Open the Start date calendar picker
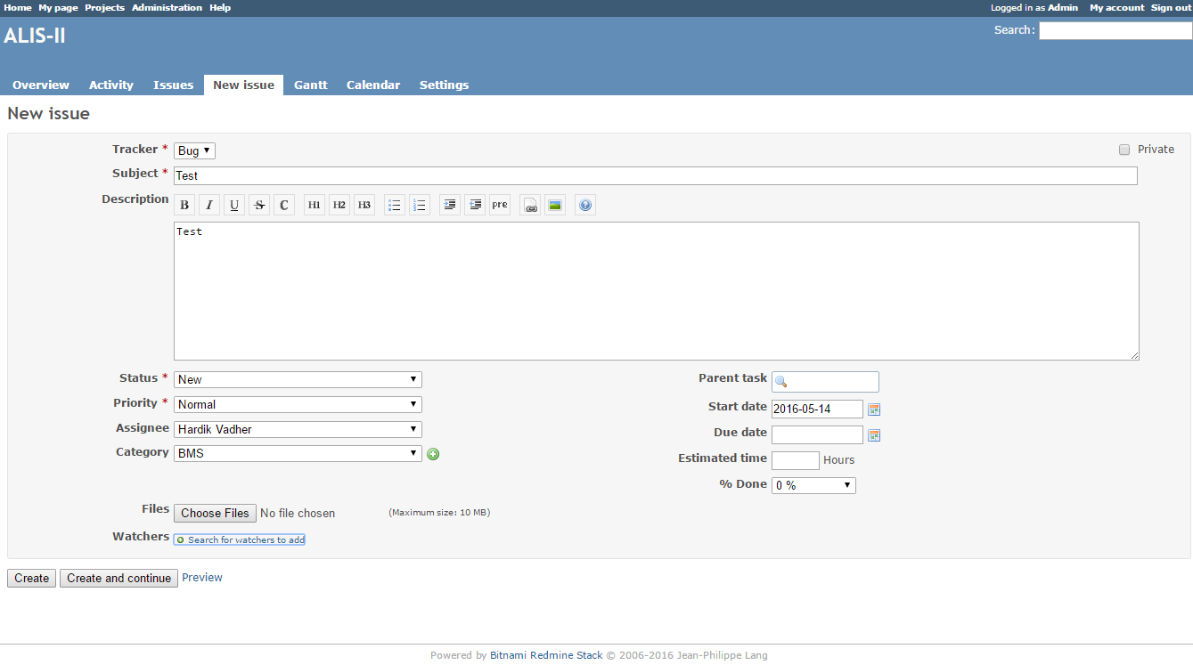This screenshot has width=1193, height=665. pos(874,410)
